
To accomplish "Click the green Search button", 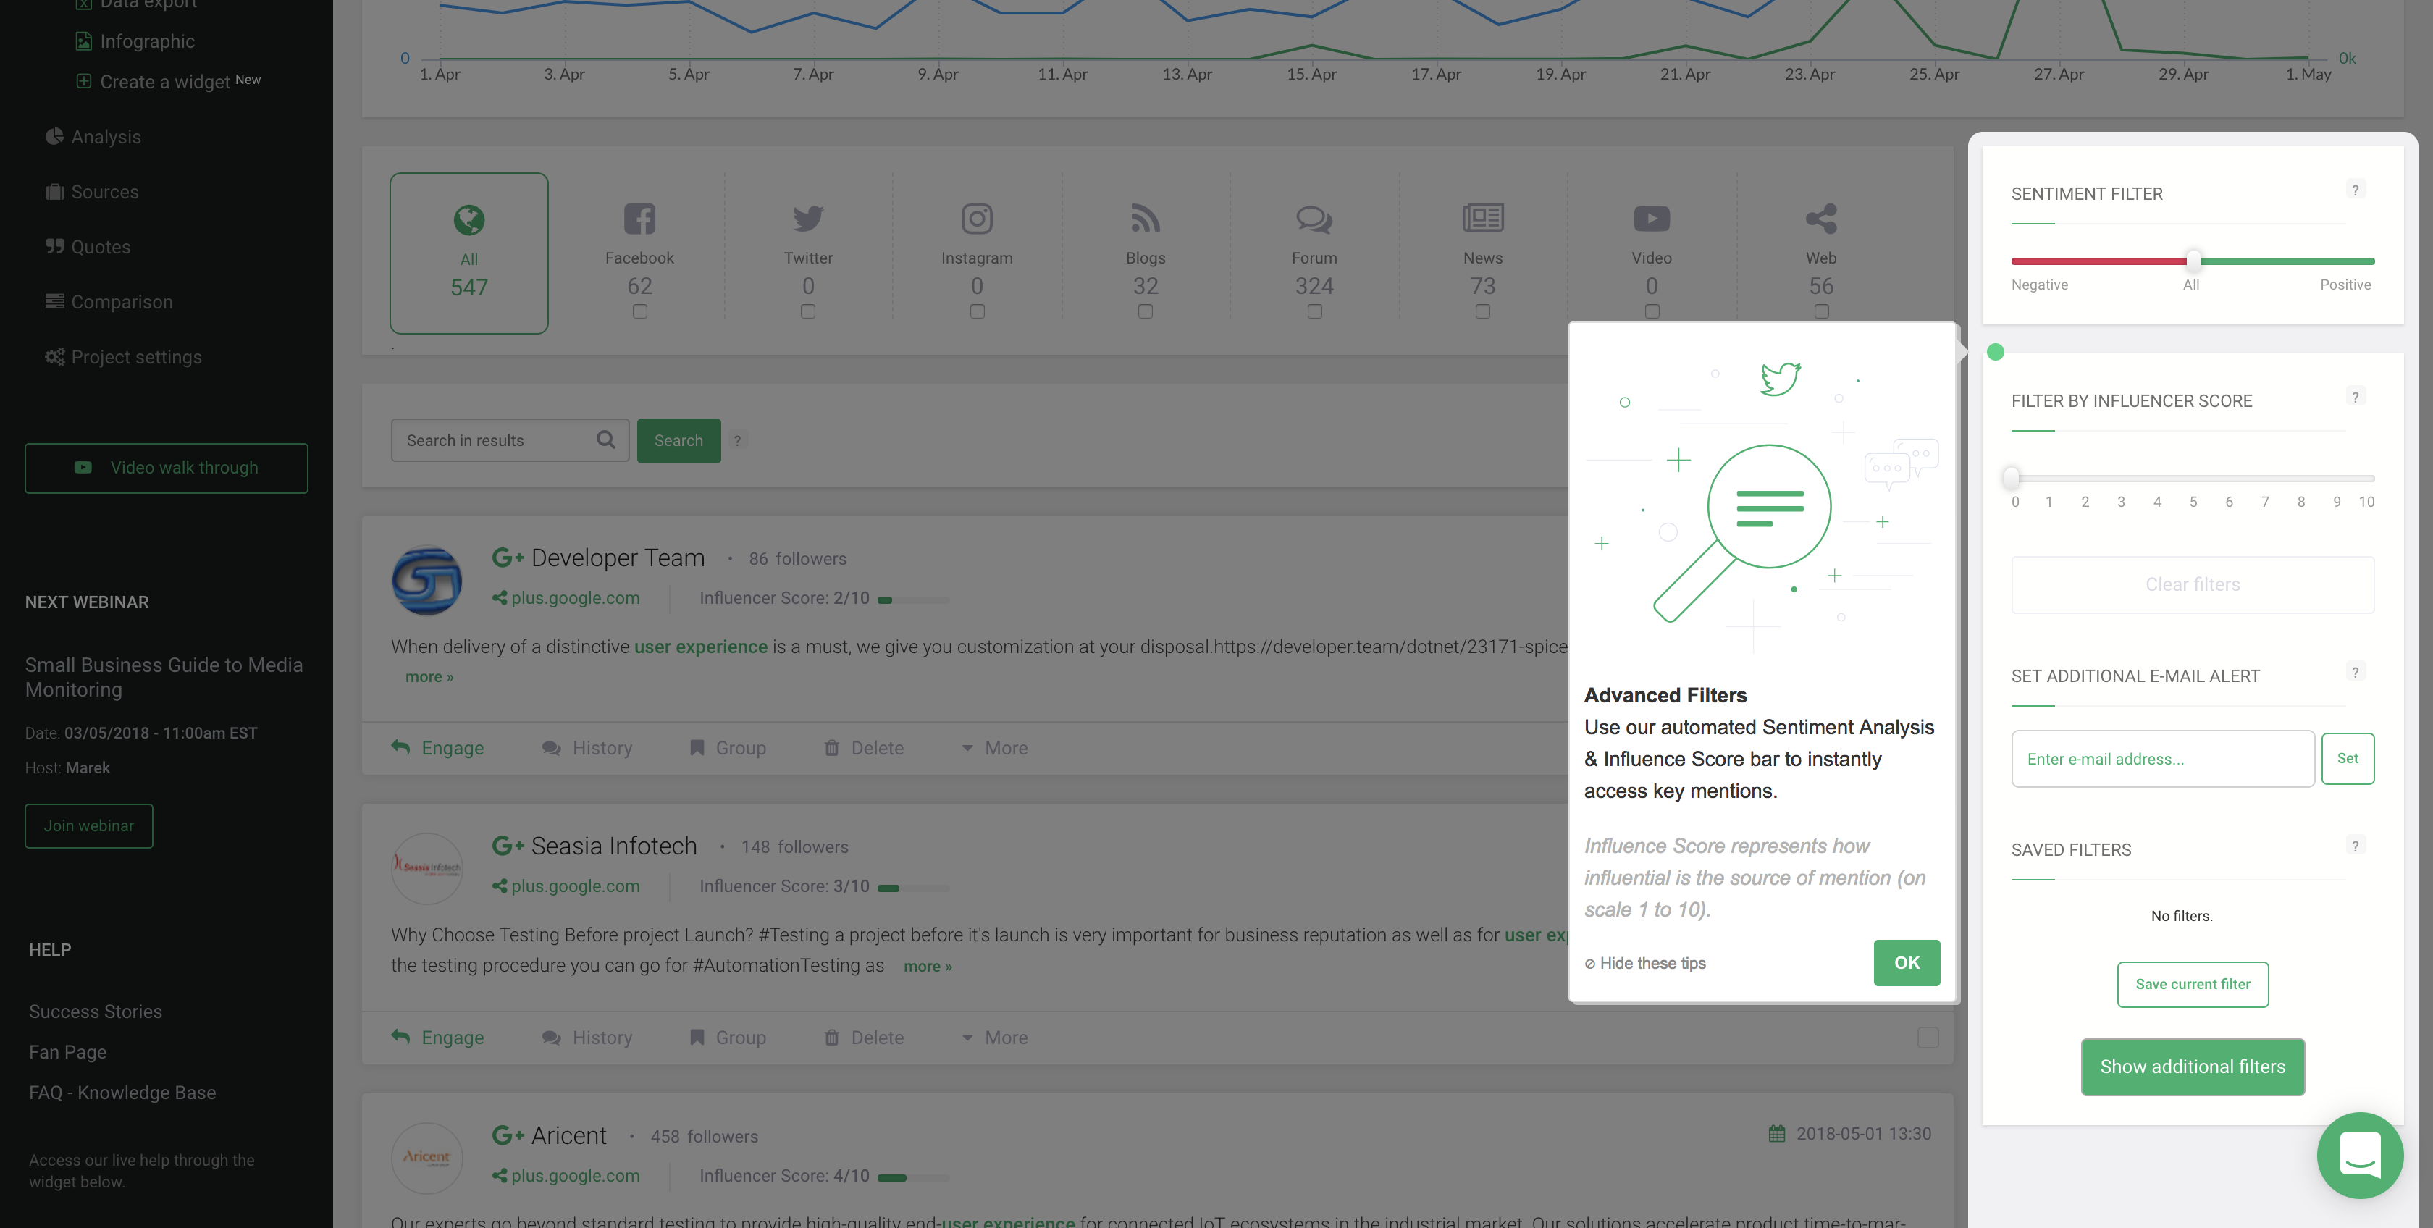I will pos(678,440).
